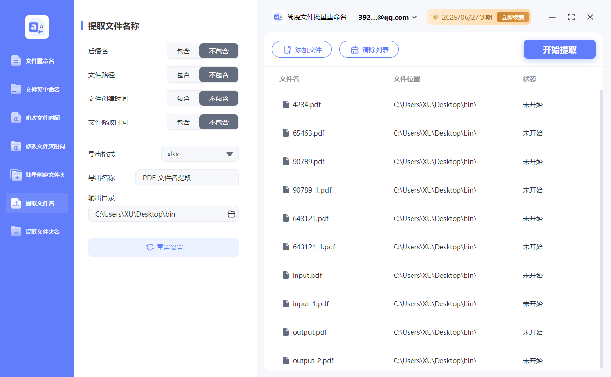Open the folder browser for 输出目录

[x=231, y=214]
